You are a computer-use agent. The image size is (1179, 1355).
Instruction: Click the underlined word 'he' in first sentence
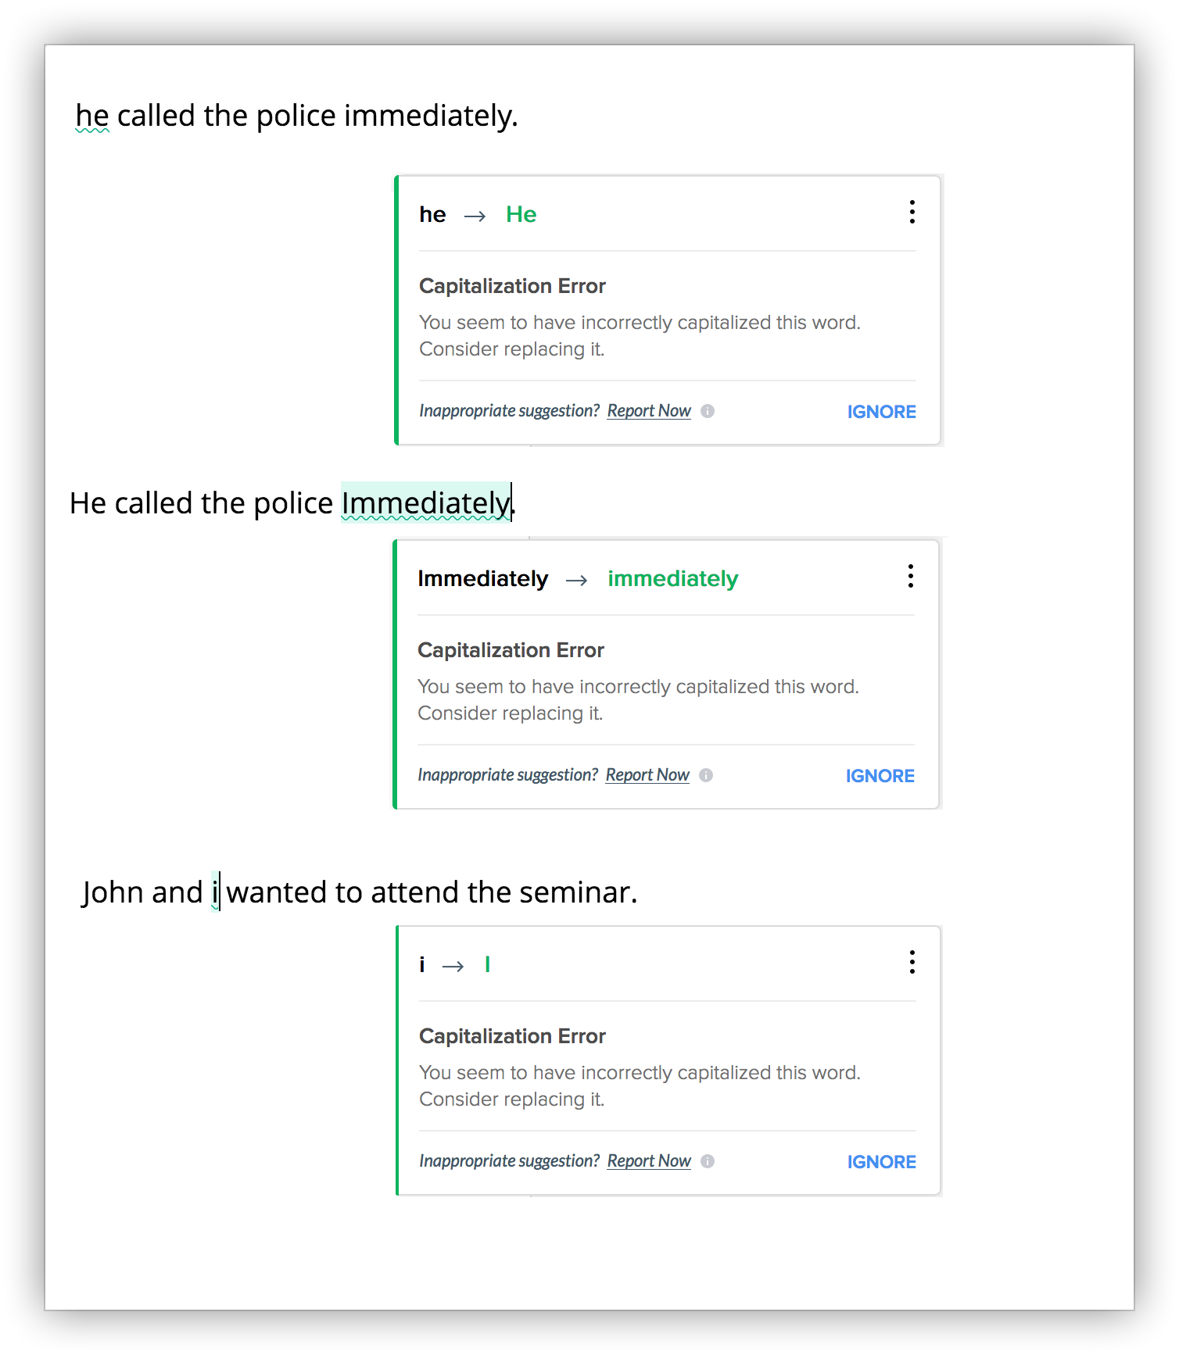click(x=92, y=116)
